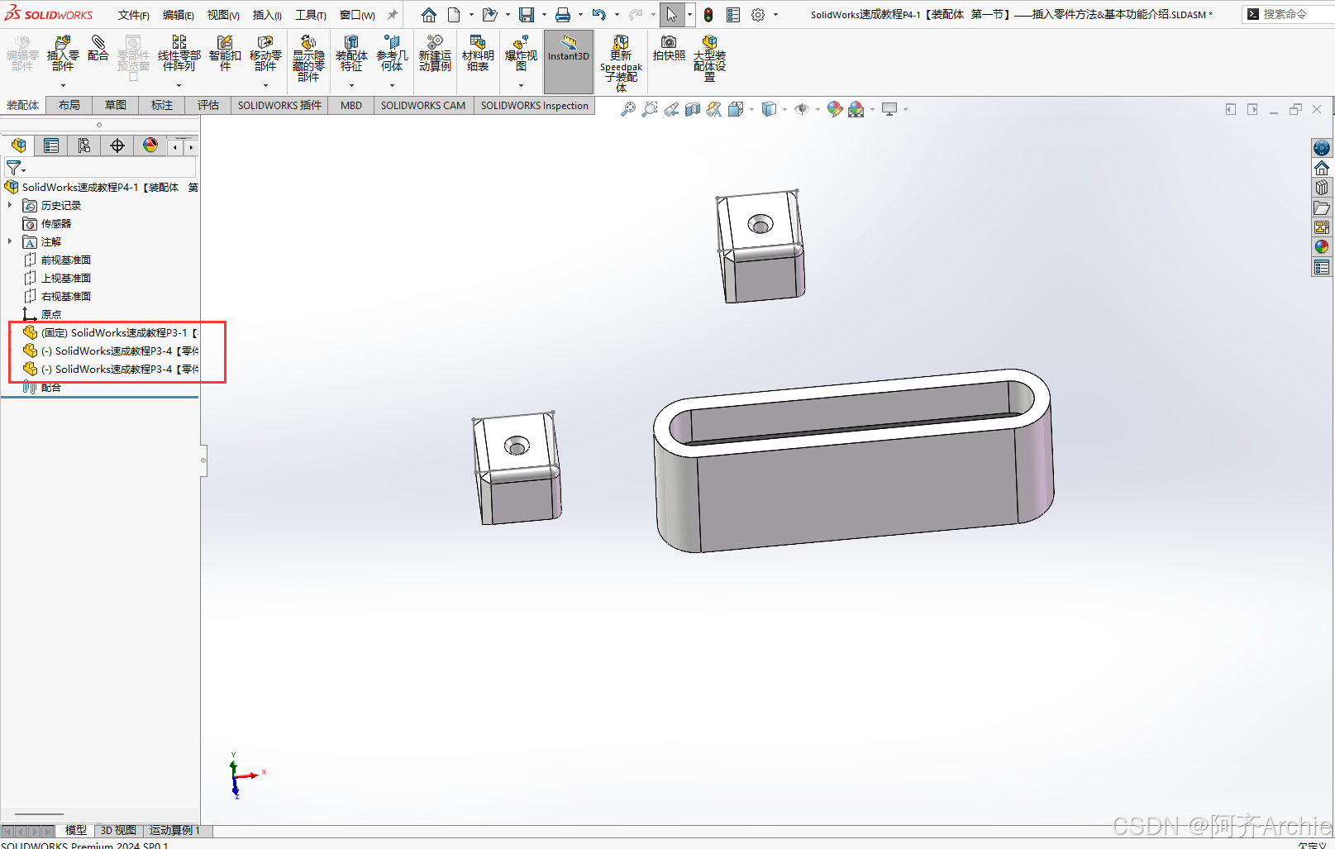Screen dimensions: 1335x849
Task: Click the rebuild traffic light icon
Action: click(708, 15)
